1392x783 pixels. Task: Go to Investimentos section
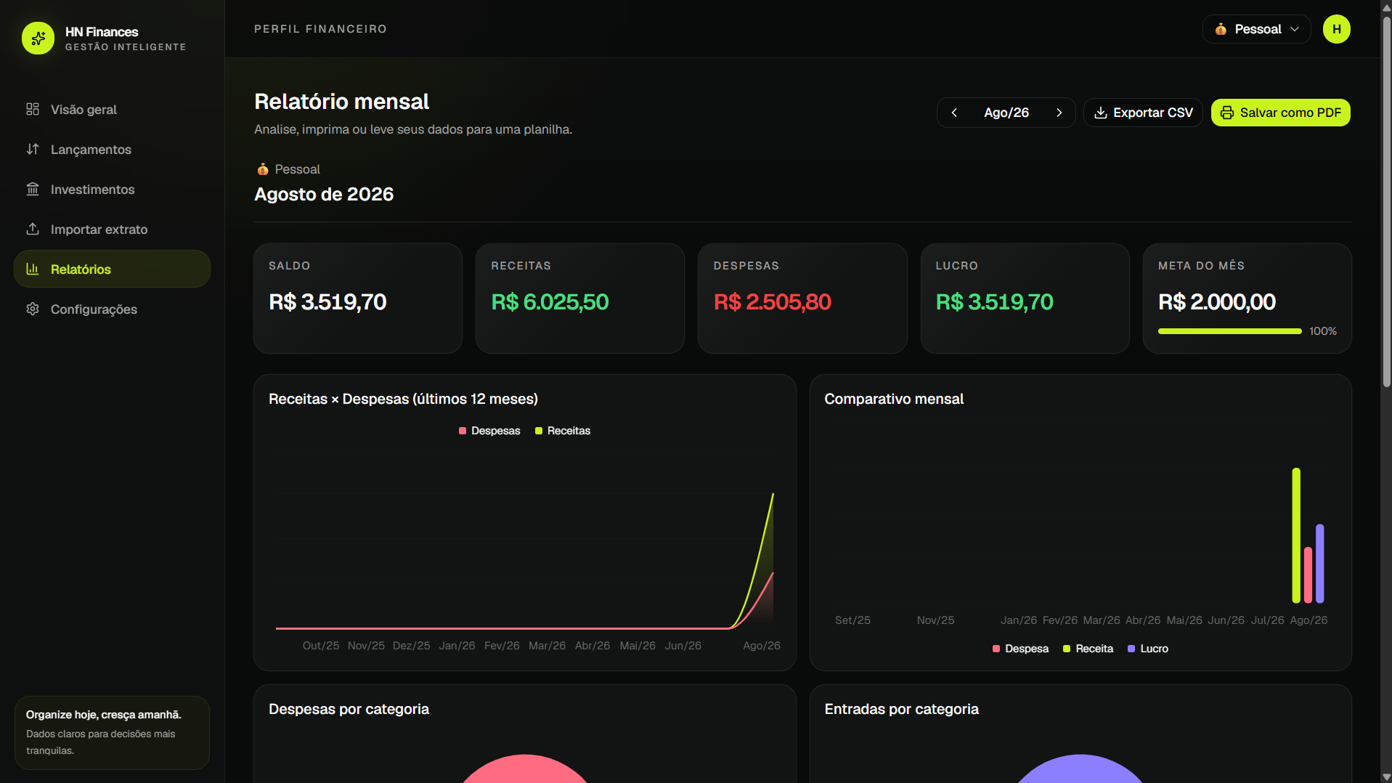click(112, 190)
